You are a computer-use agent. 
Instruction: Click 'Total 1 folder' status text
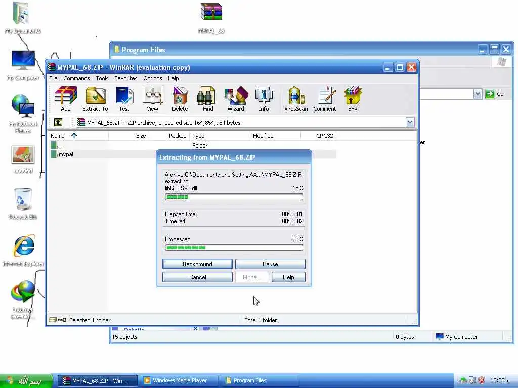click(261, 320)
